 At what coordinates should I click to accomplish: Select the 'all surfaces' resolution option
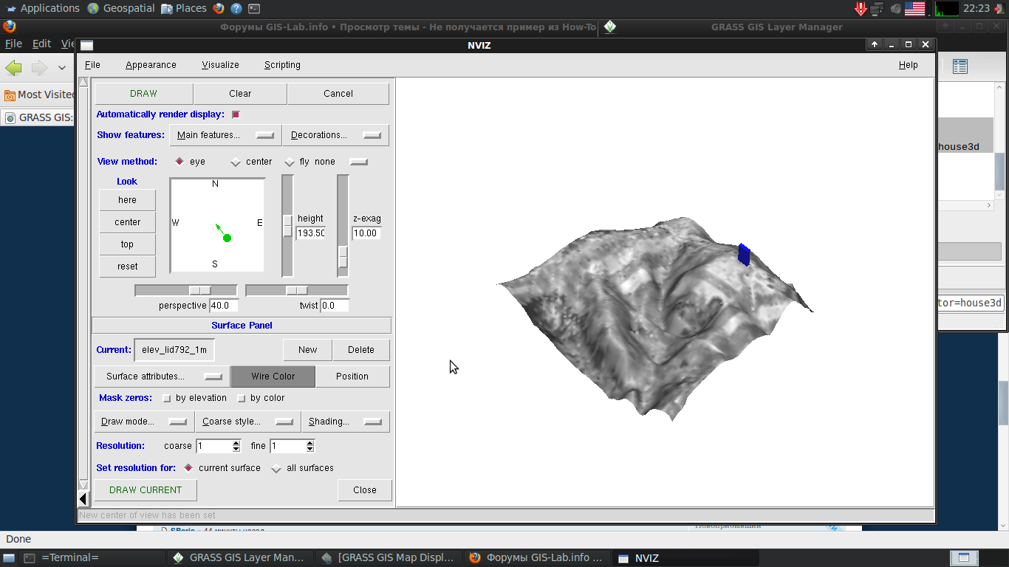(276, 468)
